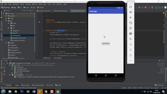Screen dimensions: 167x94
Task: Lower emulator volume with volume down icon
Action: [130, 17]
